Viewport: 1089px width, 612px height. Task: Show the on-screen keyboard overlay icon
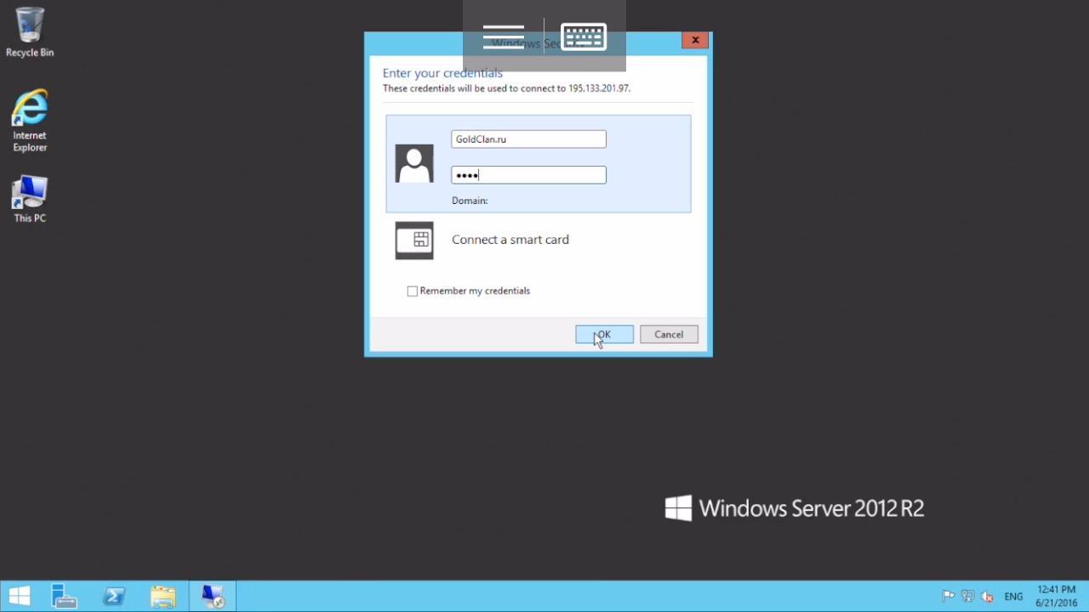coord(584,37)
